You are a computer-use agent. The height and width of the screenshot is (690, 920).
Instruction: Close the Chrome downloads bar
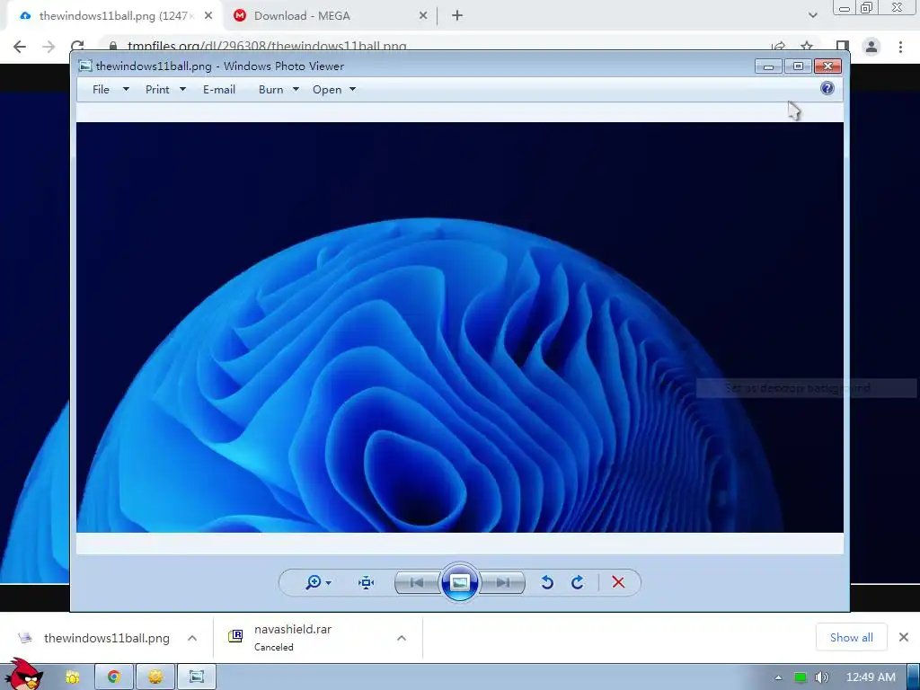click(x=904, y=637)
